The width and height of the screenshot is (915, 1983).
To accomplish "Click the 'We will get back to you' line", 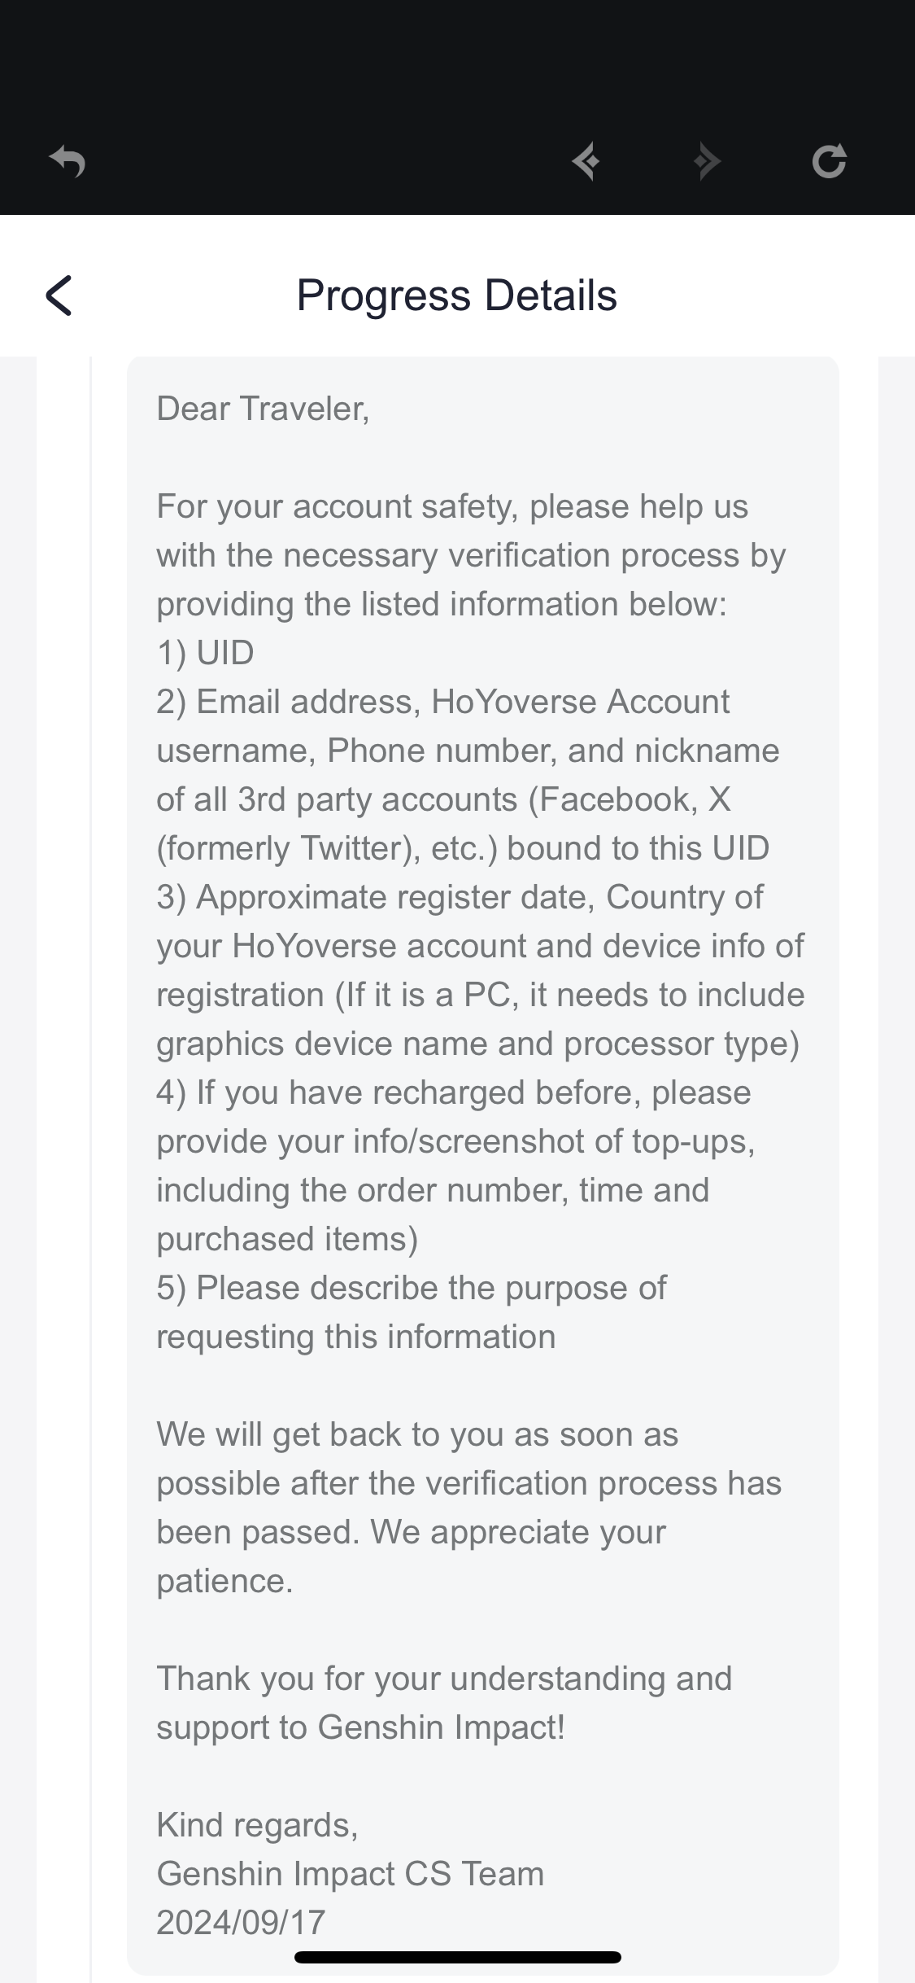I will tap(416, 1434).
